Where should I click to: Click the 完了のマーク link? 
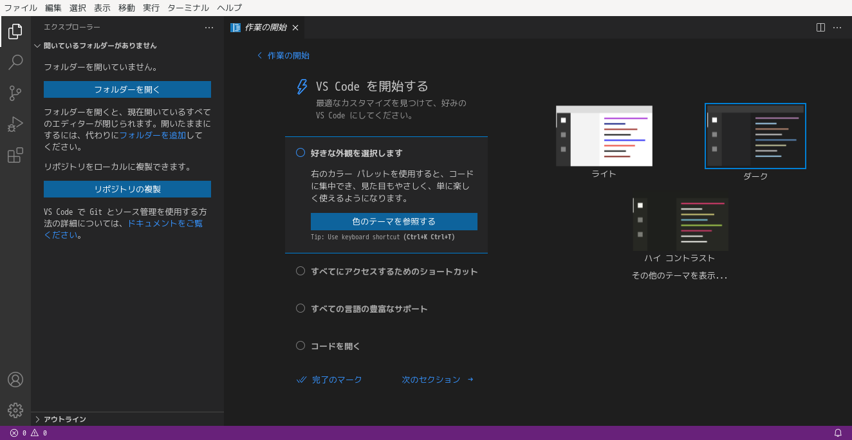tap(337, 380)
